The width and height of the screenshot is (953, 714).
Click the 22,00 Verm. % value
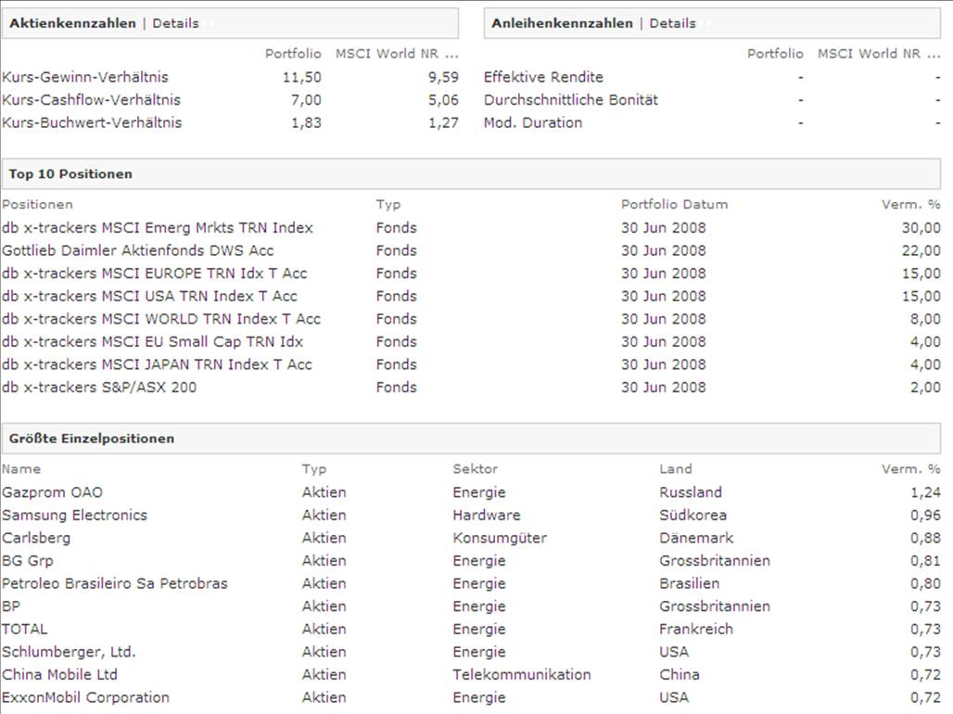click(x=921, y=250)
